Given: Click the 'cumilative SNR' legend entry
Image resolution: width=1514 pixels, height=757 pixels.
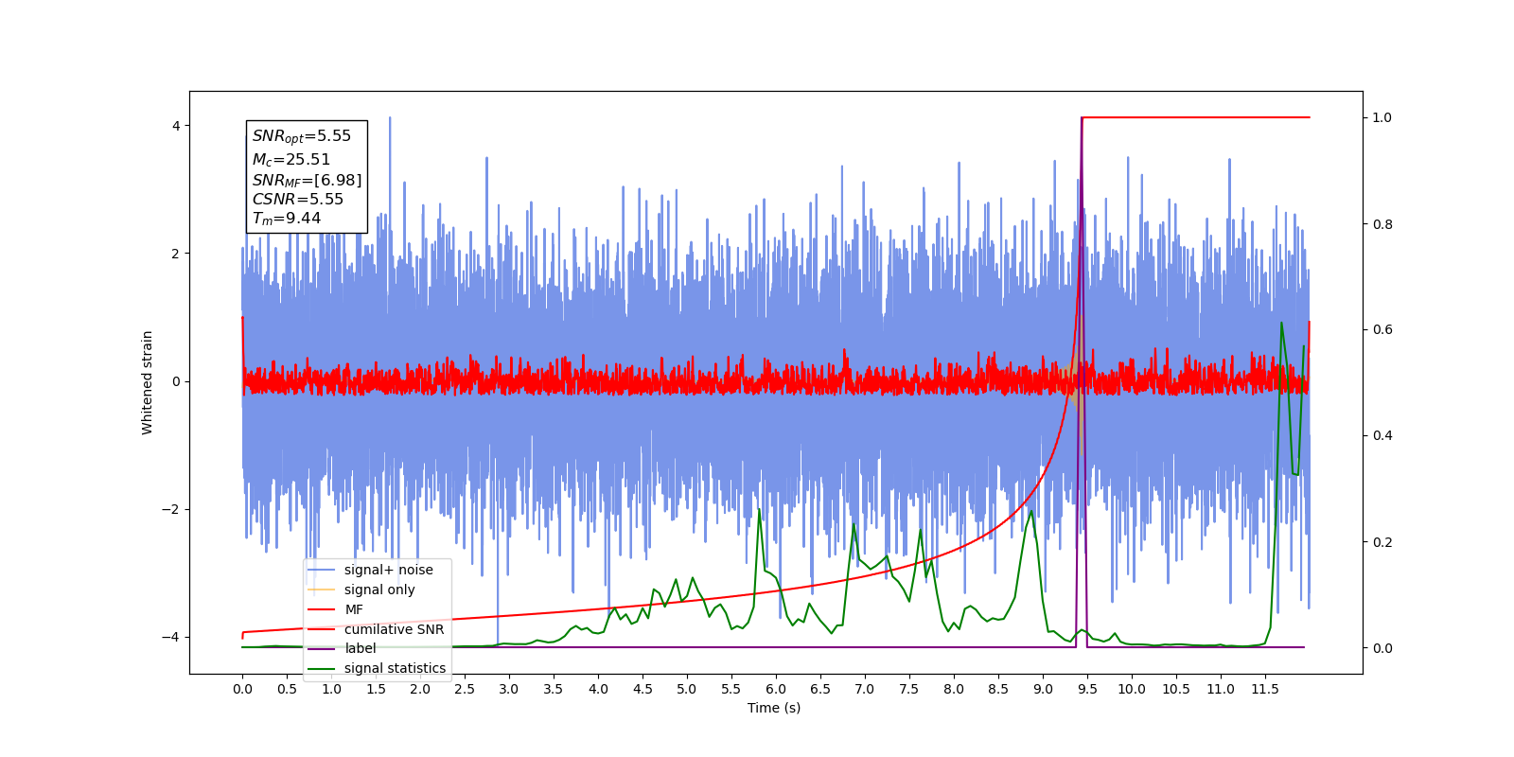Looking at the screenshot, I should tap(376, 629).
